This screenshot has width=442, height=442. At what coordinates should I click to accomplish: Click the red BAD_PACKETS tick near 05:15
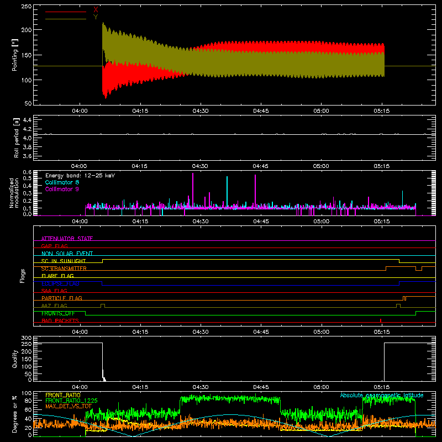pyautogui.click(x=381, y=320)
